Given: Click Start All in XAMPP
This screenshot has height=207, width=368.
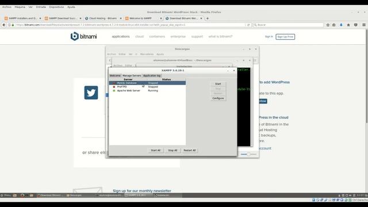Looking at the screenshot, I should pos(156,151).
